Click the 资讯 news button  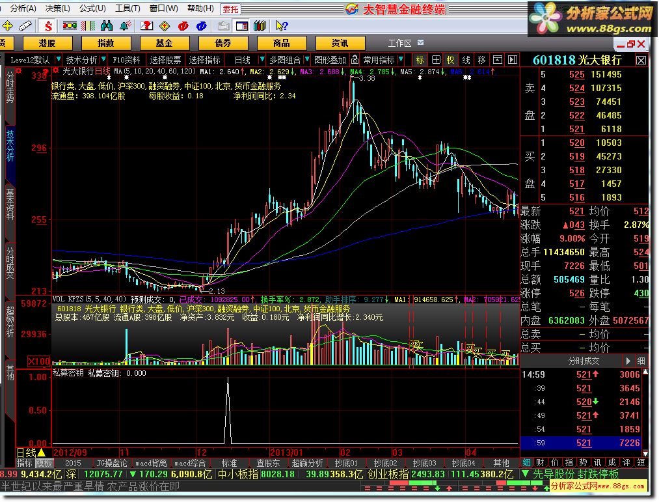[340, 43]
